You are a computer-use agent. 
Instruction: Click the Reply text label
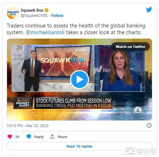39,137
